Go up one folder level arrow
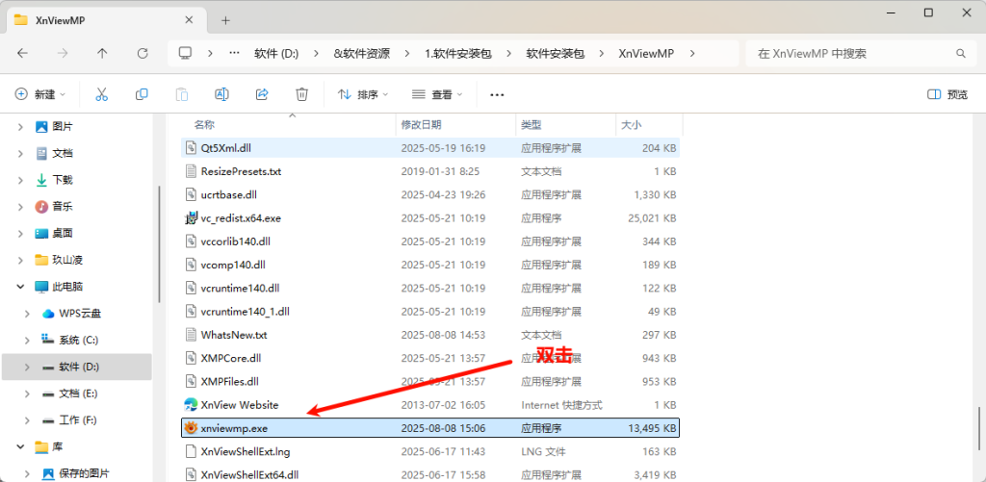Image resolution: width=986 pixels, height=482 pixels. point(102,54)
